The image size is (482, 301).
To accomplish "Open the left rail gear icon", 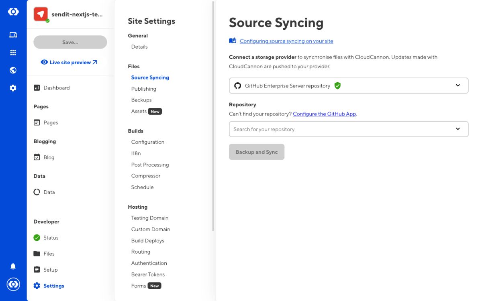I will click(13, 88).
